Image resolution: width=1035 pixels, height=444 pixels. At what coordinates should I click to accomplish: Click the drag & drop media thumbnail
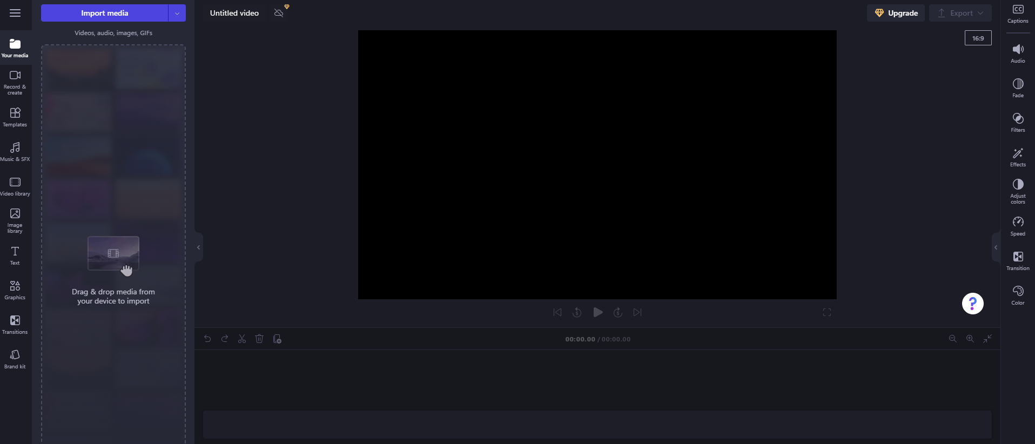point(113,253)
